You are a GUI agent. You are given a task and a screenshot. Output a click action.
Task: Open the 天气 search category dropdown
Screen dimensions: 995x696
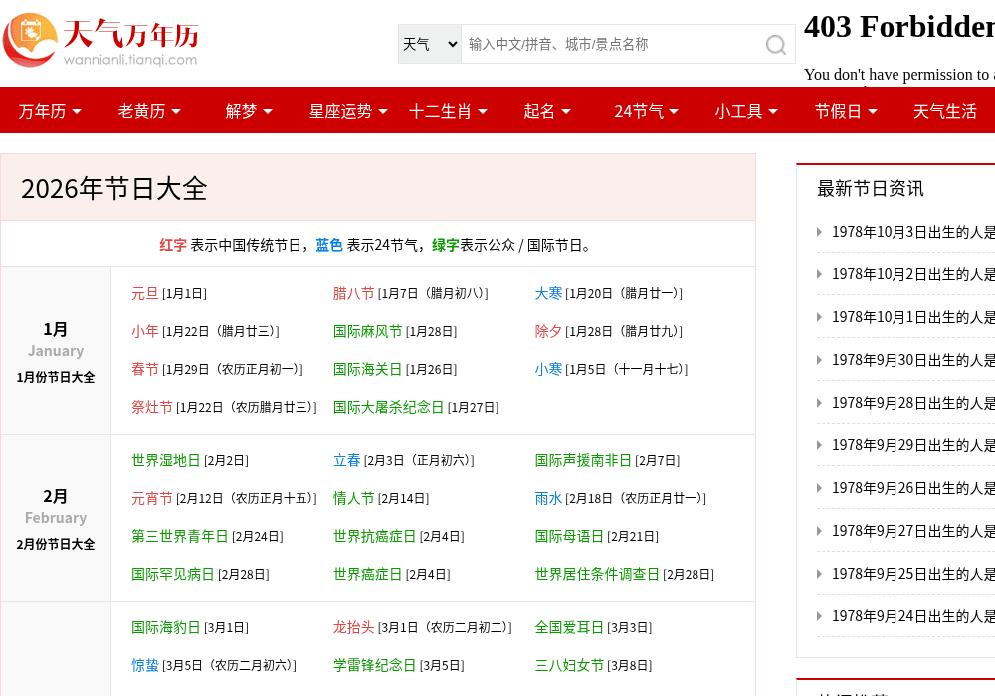430,44
